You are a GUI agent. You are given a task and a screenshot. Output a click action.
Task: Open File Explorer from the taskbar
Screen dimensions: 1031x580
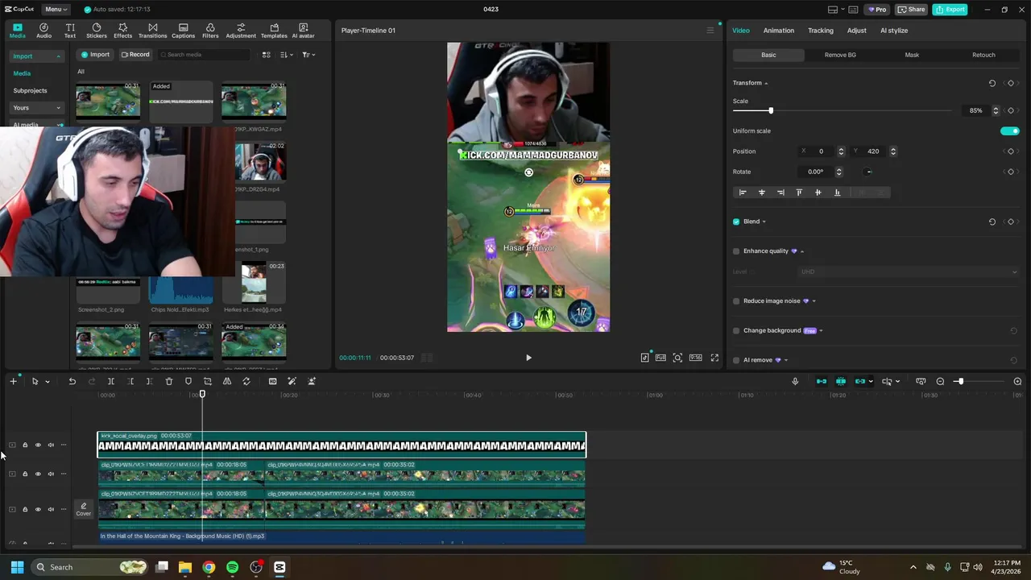click(x=185, y=567)
